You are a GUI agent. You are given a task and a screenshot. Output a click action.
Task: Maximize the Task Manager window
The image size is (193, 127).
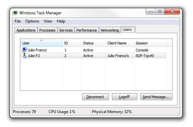(160, 11)
